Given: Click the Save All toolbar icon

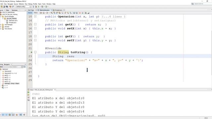Looking at the screenshot, I should pos(7,7).
